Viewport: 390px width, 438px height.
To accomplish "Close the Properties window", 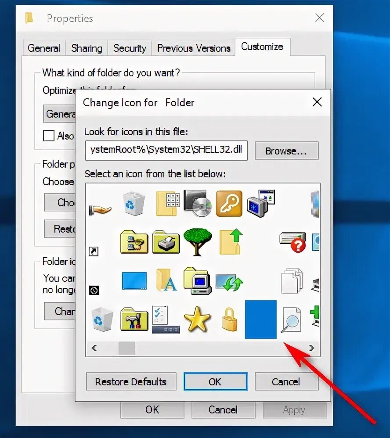I will 320,18.
